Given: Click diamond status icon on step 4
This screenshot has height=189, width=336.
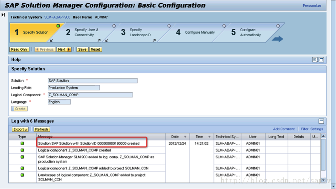Looking at the screenshot, I should tap(224, 26).
